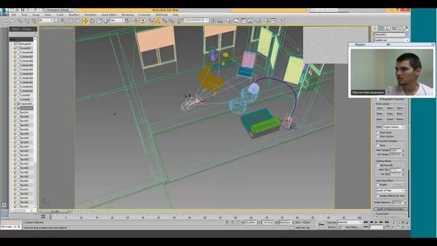The width and height of the screenshot is (437, 246).
Task: Toggle Render Effects Per Pass checkbox
Action: 378,196
